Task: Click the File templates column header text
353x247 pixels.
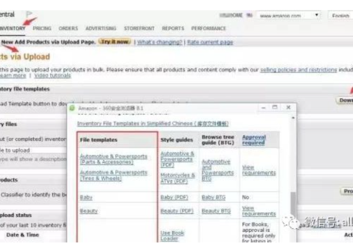Action: coord(99,140)
